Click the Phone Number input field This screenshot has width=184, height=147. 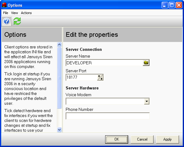point(108,116)
